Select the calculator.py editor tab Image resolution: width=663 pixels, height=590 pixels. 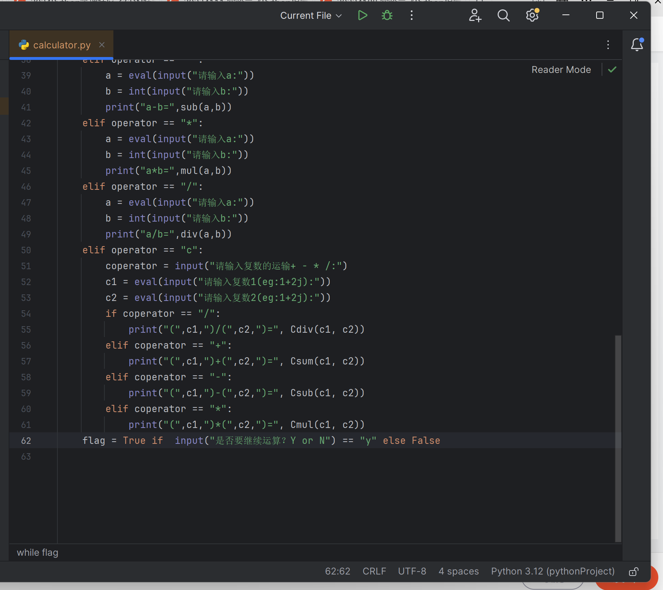[61, 45]
